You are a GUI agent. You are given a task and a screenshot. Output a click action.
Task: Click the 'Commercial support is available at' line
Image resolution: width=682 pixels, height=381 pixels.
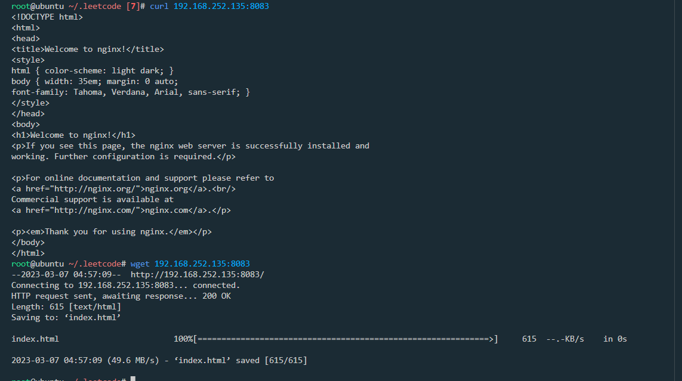(x=92, y=199)
